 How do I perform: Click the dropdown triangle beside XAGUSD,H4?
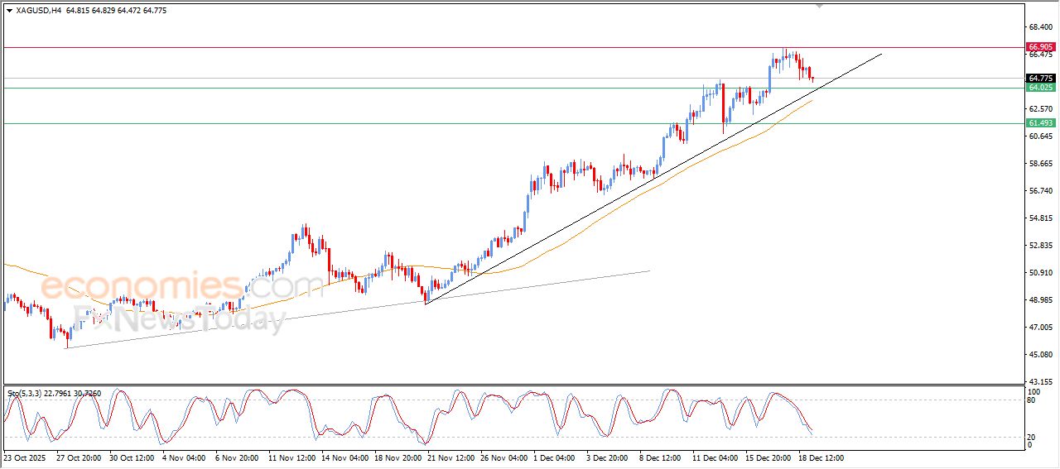(9, 11)
